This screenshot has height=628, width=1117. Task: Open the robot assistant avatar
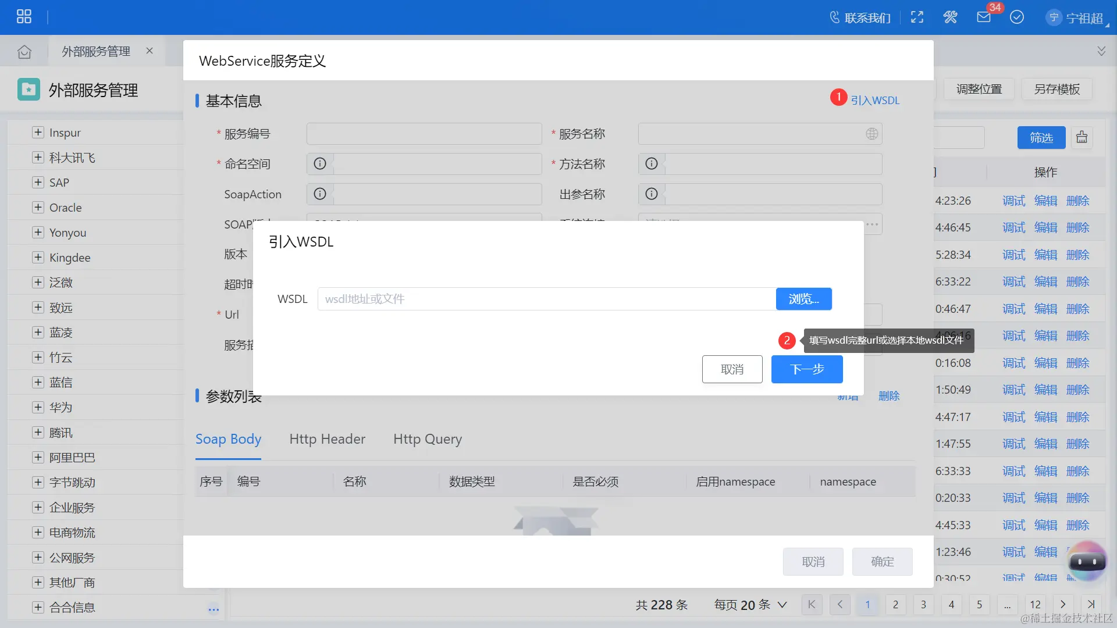coord(1087,561)
